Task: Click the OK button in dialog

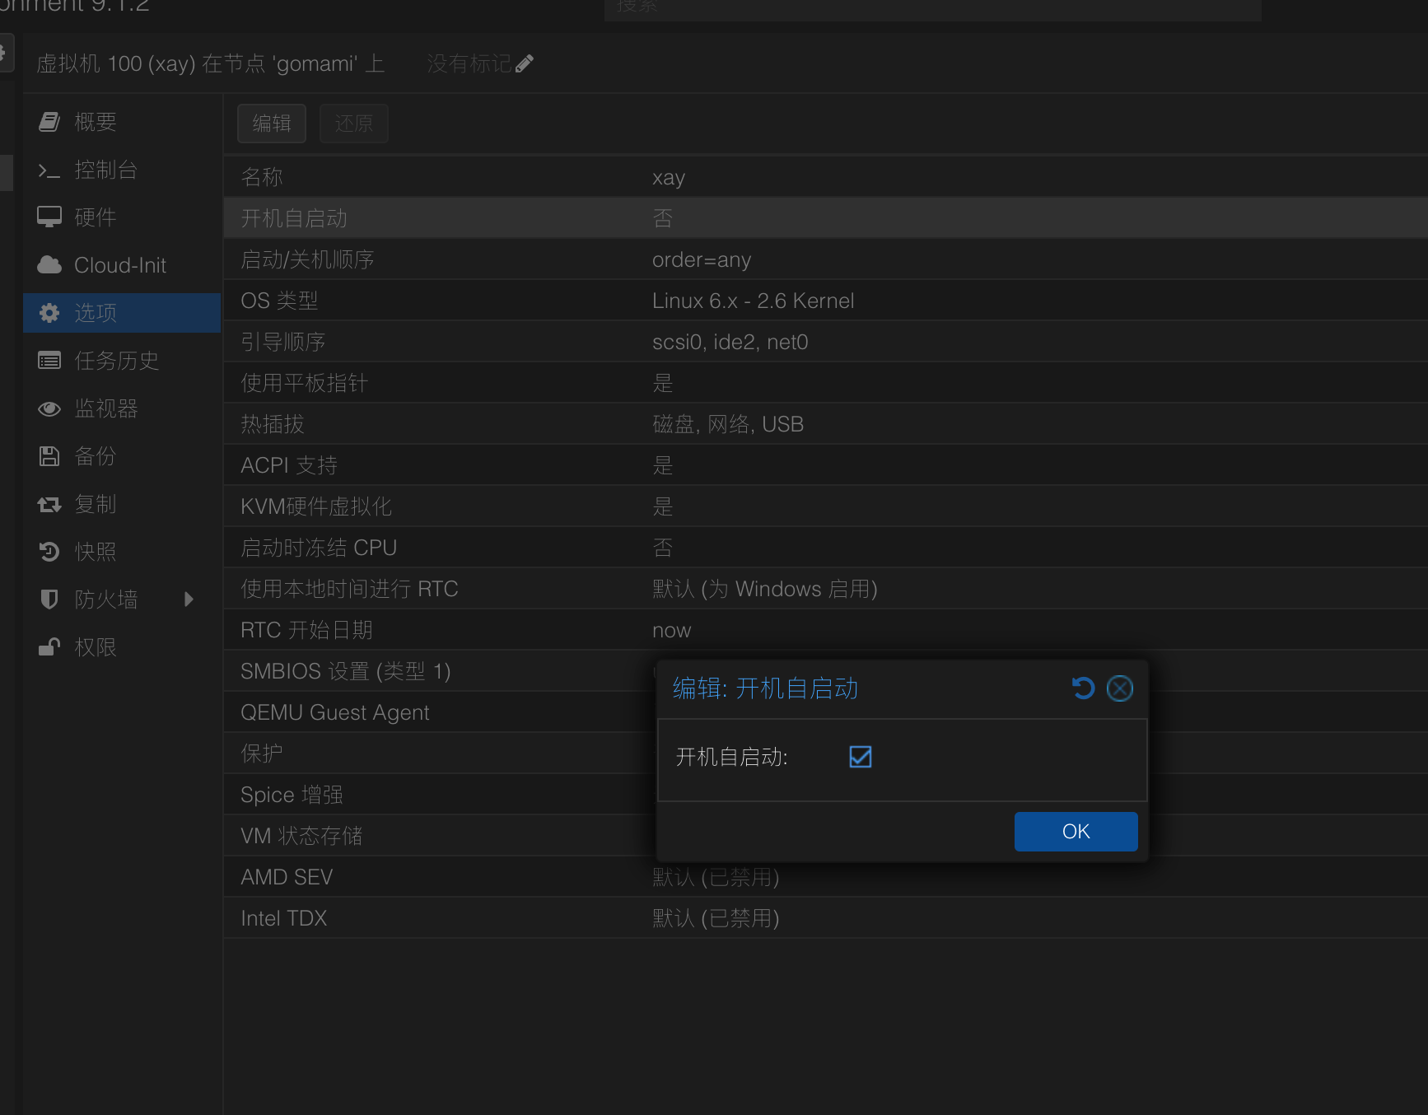Action: coord(1076,832)
